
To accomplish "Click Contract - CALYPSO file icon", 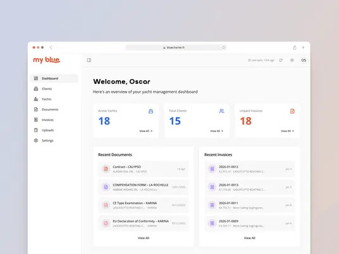I will coord(106,169).
